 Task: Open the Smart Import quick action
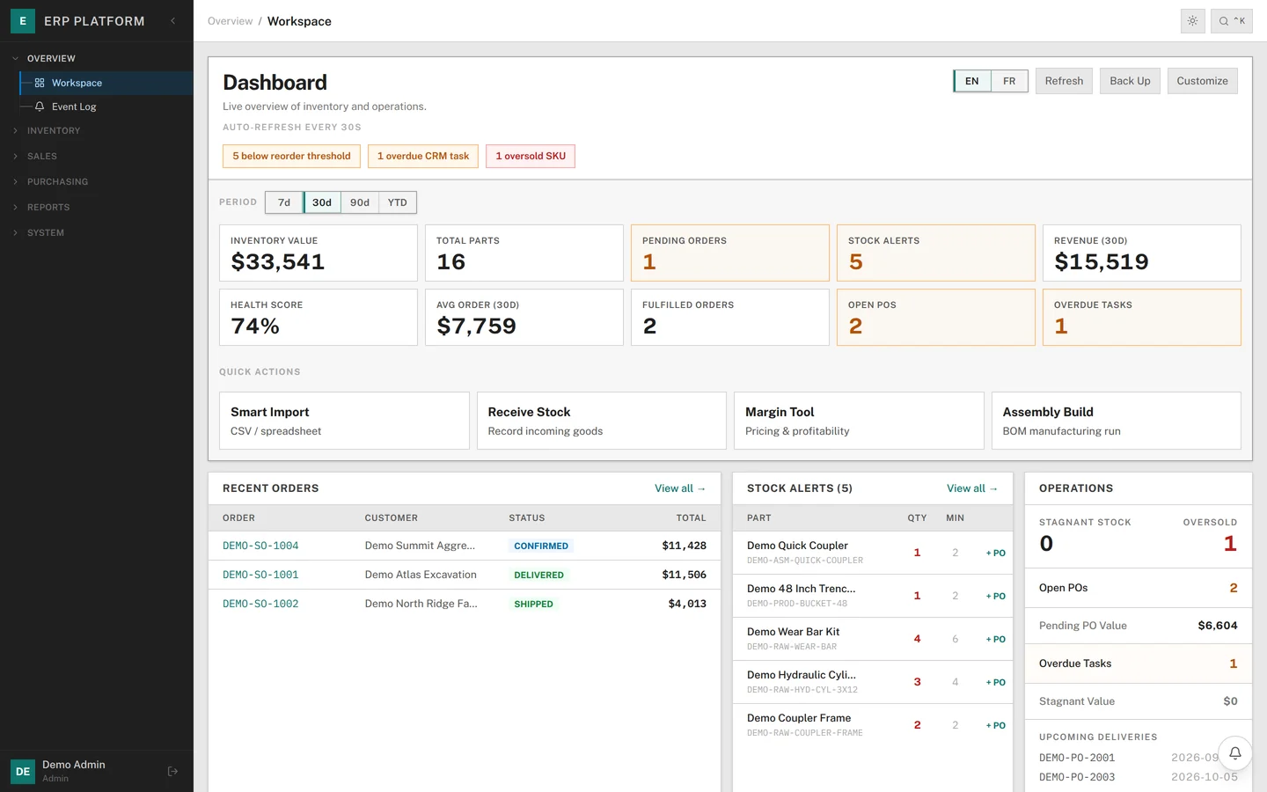[x=344, y=421]
